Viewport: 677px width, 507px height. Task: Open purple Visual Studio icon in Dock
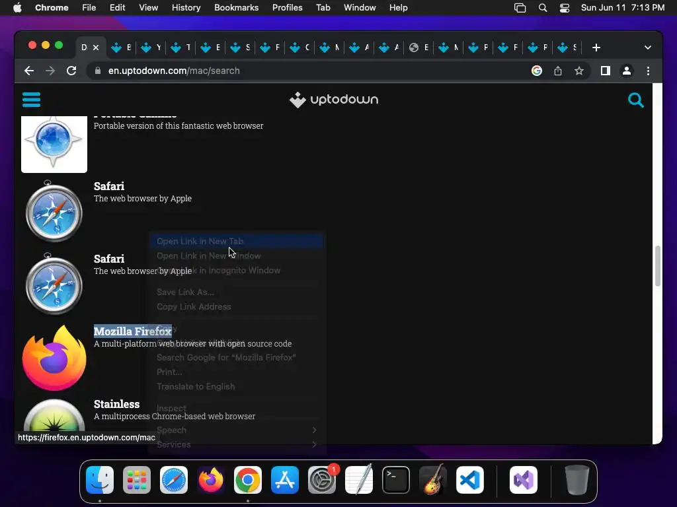pyautogui.click(x=524, y=480)
